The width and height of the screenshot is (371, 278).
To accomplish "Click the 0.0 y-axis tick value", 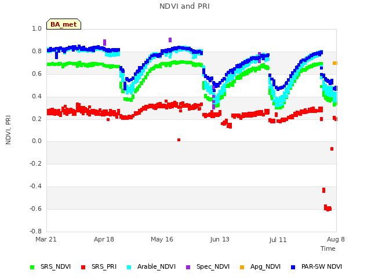I will 37,141.
